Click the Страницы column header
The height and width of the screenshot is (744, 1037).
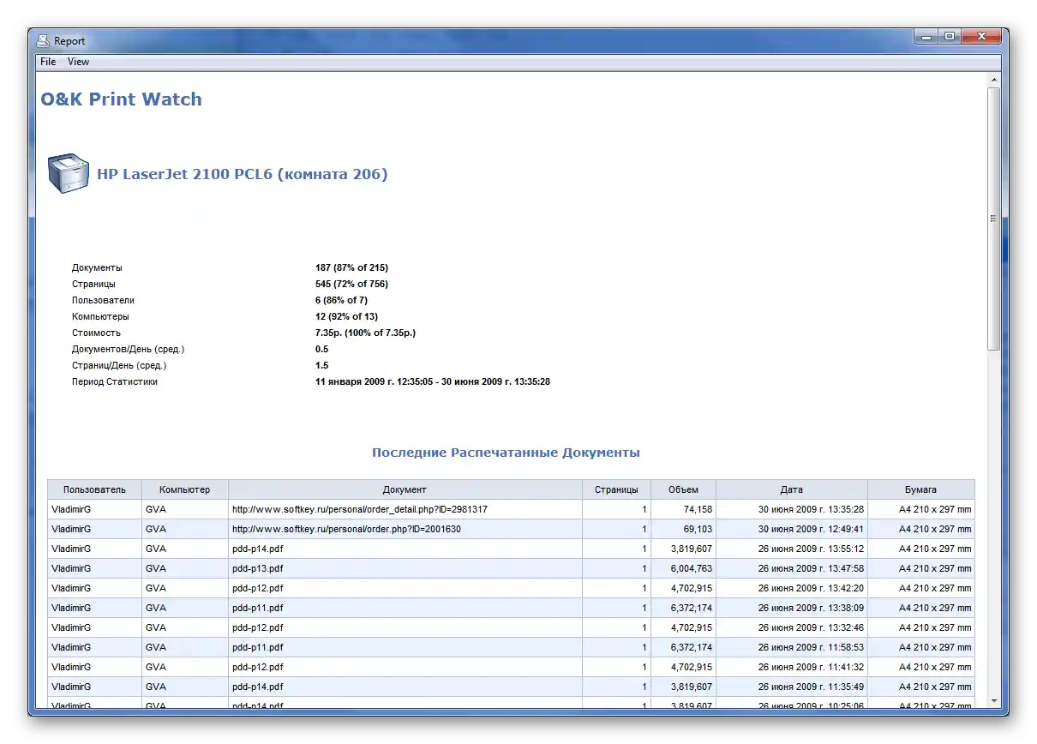[616, 489]
